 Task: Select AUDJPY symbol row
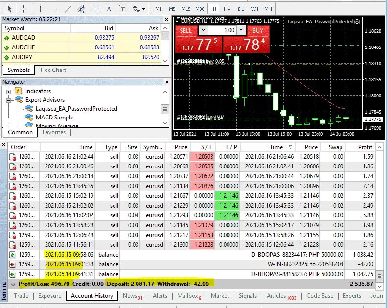point(81,57)
